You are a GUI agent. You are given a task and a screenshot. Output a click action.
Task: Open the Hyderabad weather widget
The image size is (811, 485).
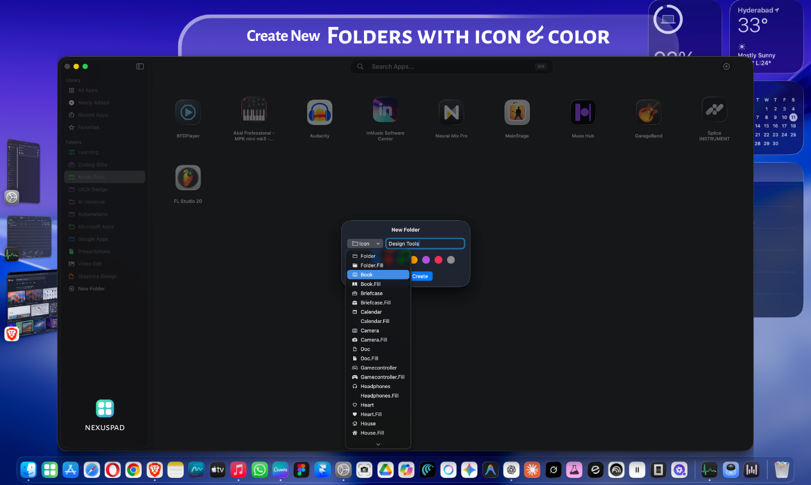pyautogui.click(x=766, y=36)
